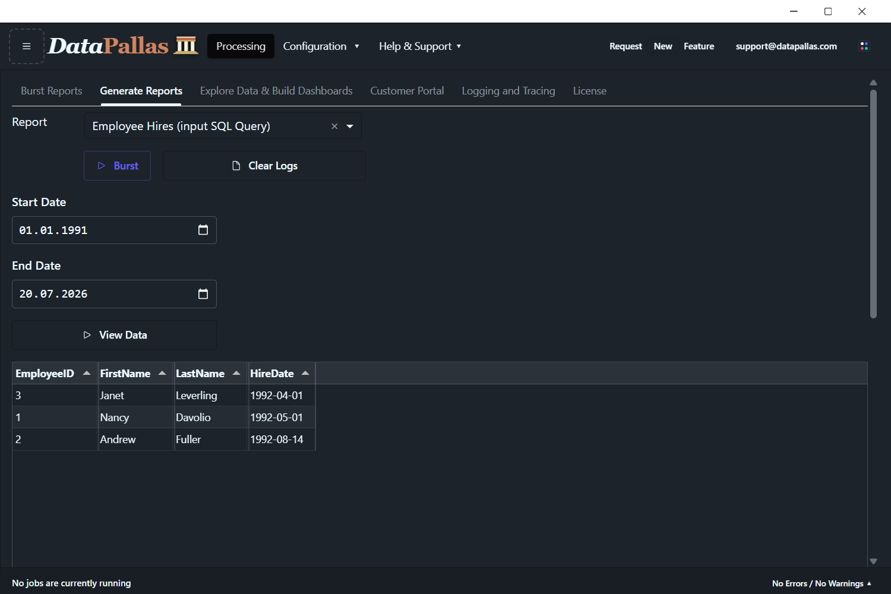Select the Processing menu item
Screen dimensions: 891x594
(x=241, y=46)
